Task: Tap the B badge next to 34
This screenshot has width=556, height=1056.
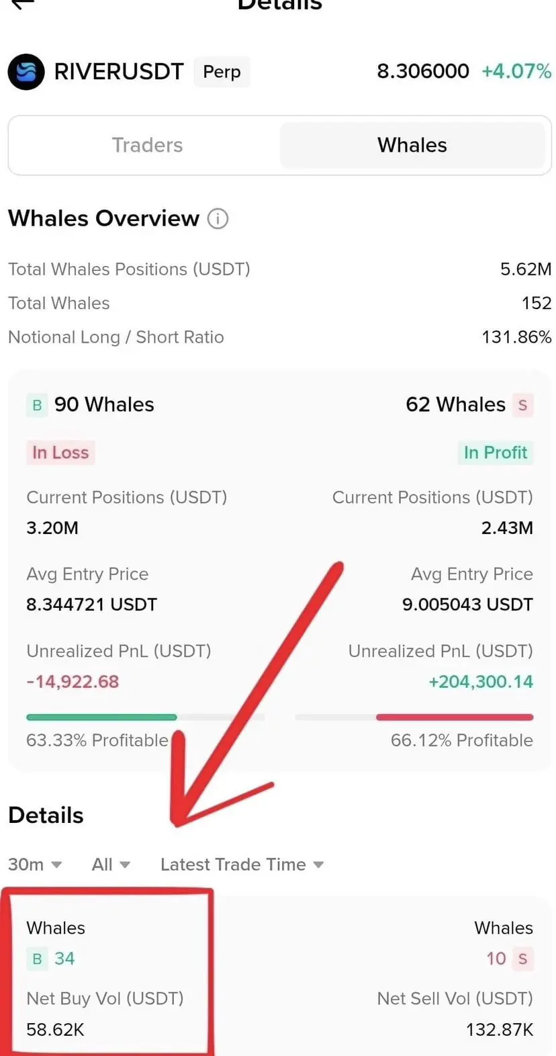Action: (37, 959)
